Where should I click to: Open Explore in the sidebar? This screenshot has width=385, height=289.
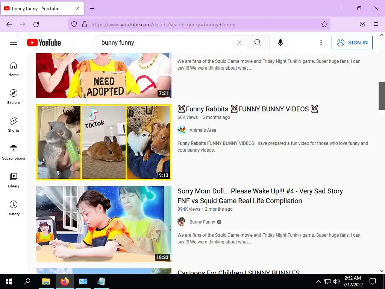click(14, 97)
